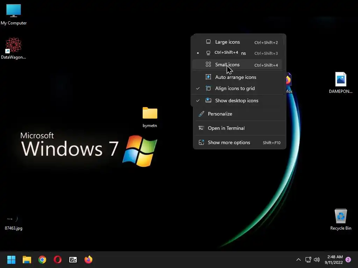Click the Large icons monitor icon
358x268 pixels.
tap(208, 42)
